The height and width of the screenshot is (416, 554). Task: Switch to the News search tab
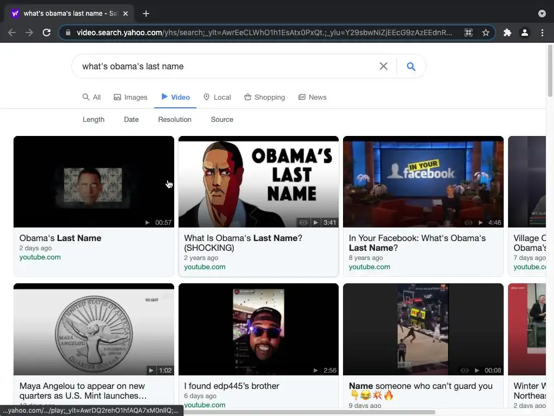pos(312,97)
